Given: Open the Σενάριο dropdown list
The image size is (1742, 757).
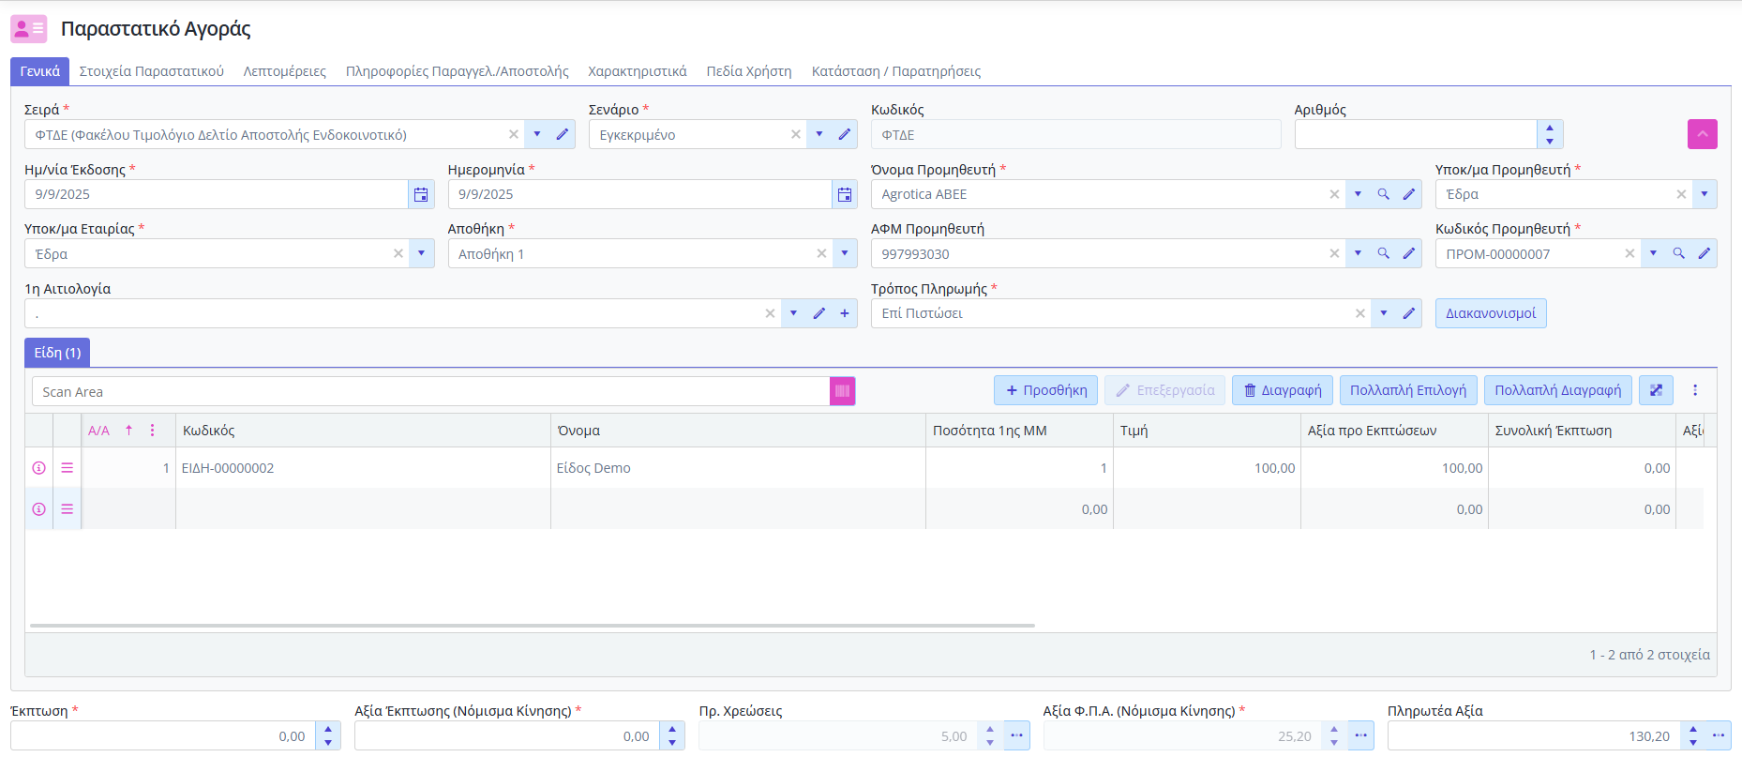Looking at the screenshot, I should tap(819, 134).
